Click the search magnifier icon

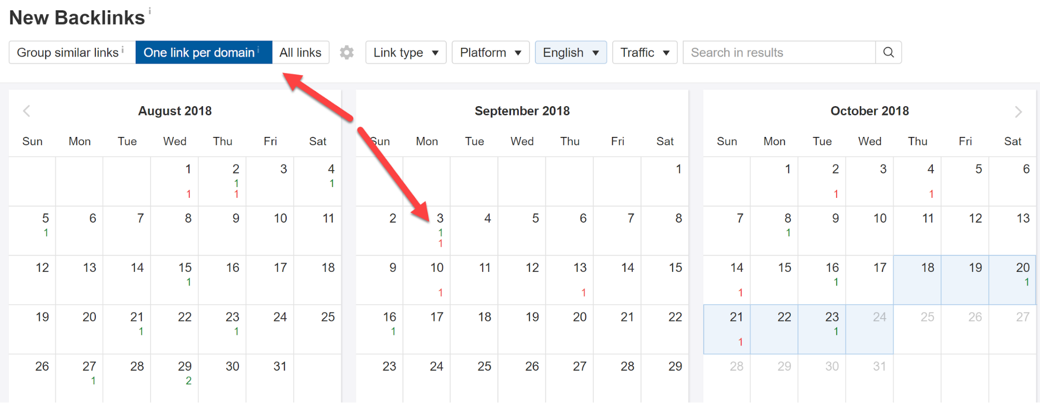pos(889,53)
